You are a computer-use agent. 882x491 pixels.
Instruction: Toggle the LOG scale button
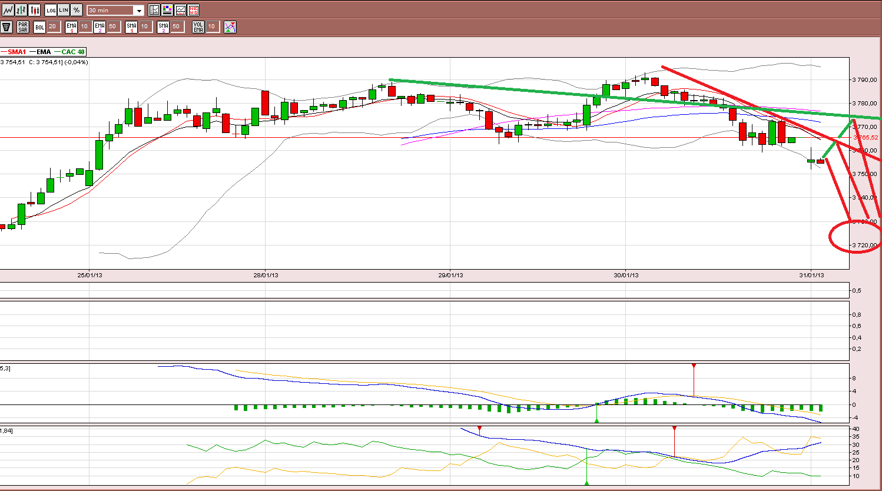click(51, 10)
